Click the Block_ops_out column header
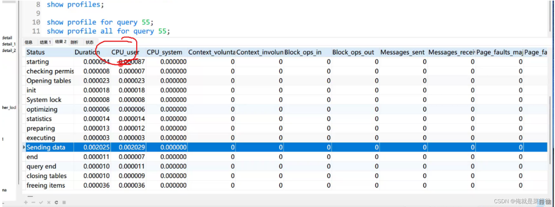Viewport: 555px width, 207px height. (x=356, y=52)
